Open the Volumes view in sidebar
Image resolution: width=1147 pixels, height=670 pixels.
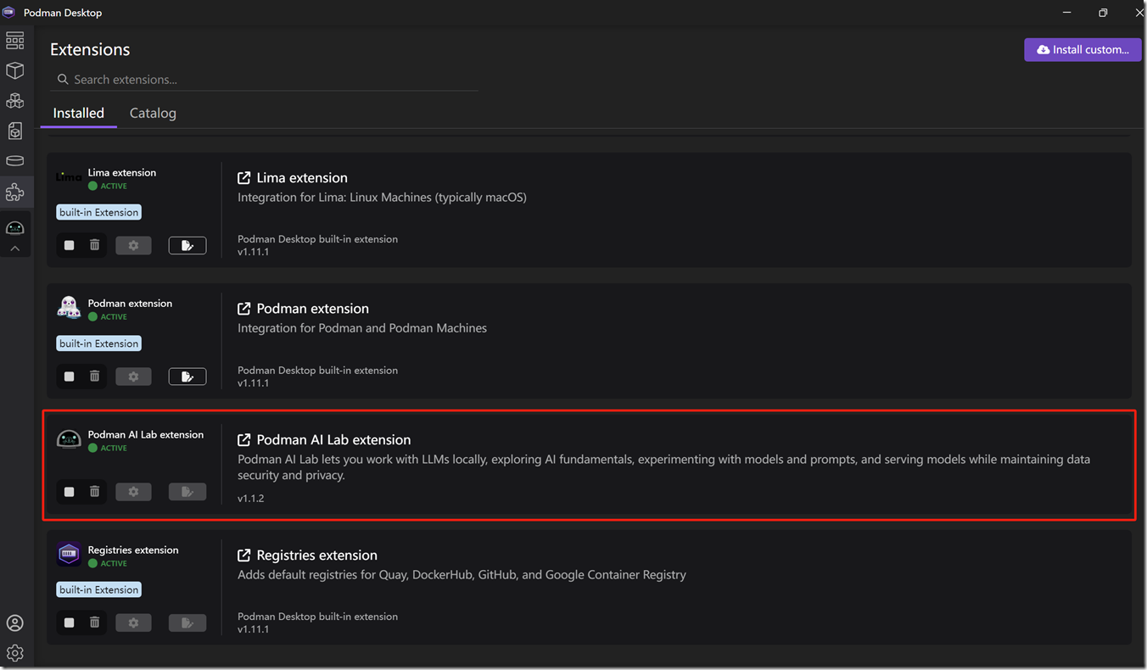click(x=14, y=161)
